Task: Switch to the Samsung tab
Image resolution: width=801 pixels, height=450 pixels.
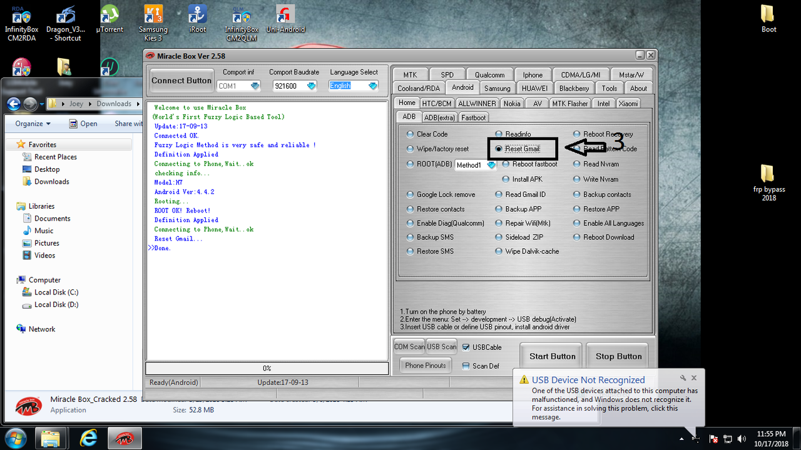Action: [x=497, y=88]
